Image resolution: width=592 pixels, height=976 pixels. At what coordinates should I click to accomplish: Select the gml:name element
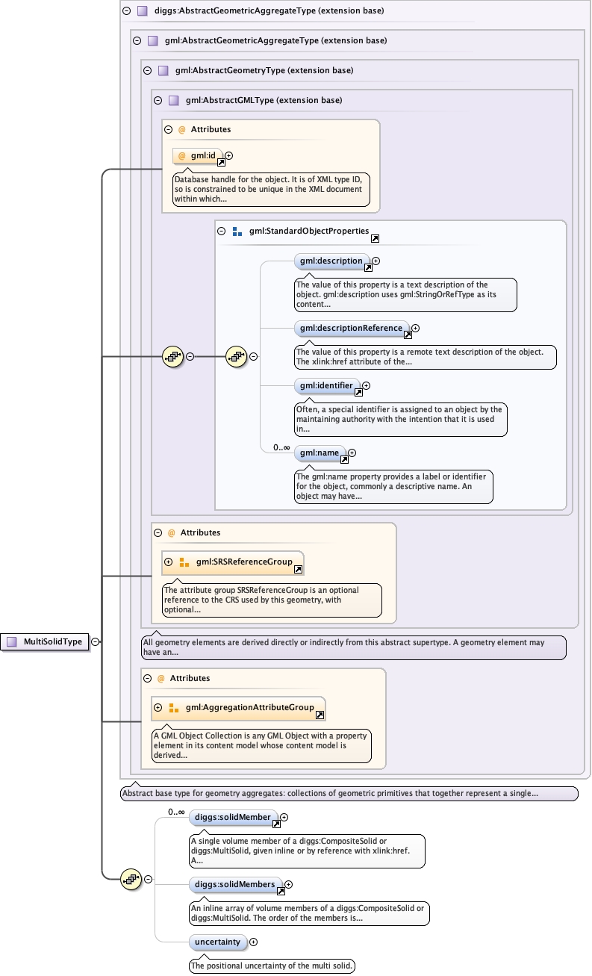coord(321,453)
